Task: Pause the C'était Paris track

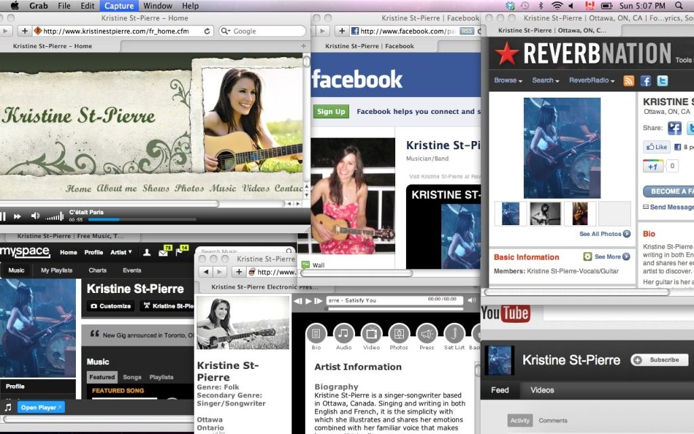Action: [x=3, y=216]
